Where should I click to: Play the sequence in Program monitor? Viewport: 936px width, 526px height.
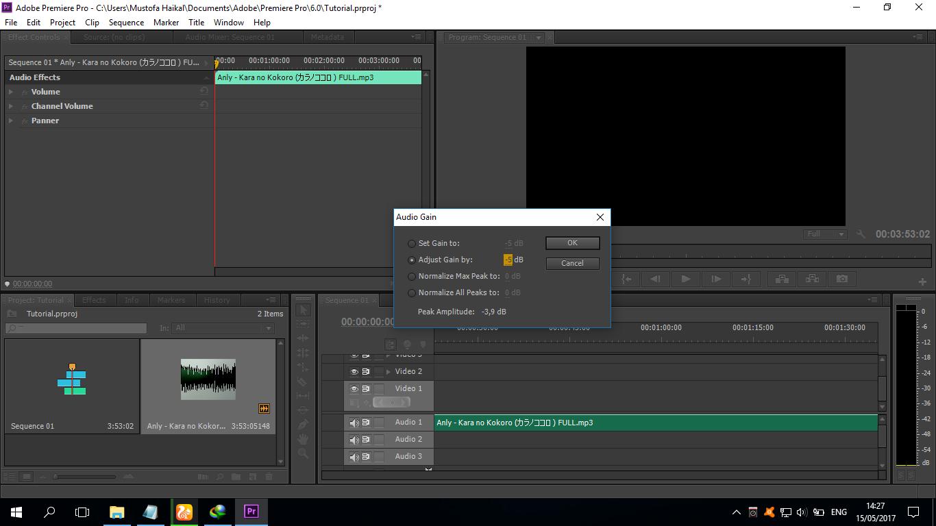pyautogui.click(x=685, y=279)
